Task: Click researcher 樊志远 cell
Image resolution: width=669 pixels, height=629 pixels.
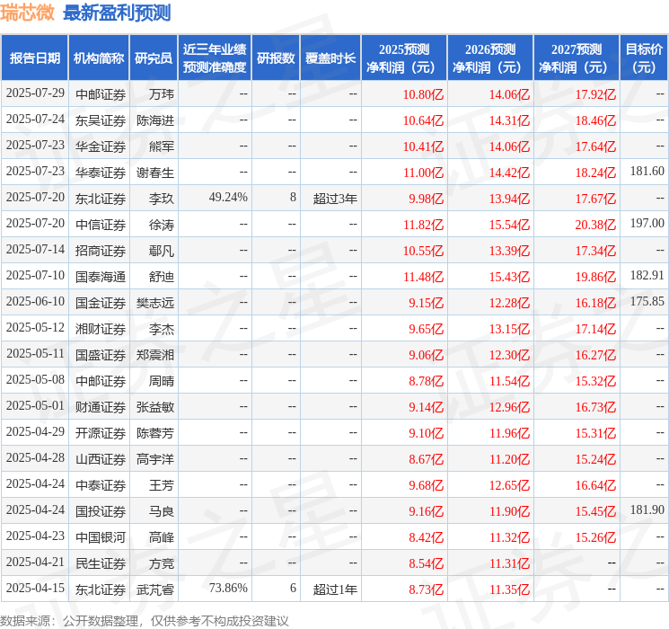Action: click(x=154, y=303)
